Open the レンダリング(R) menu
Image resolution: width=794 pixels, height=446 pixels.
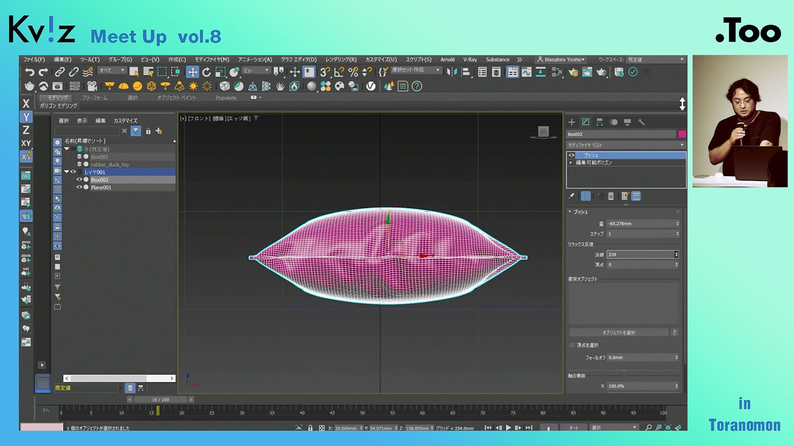341,59
